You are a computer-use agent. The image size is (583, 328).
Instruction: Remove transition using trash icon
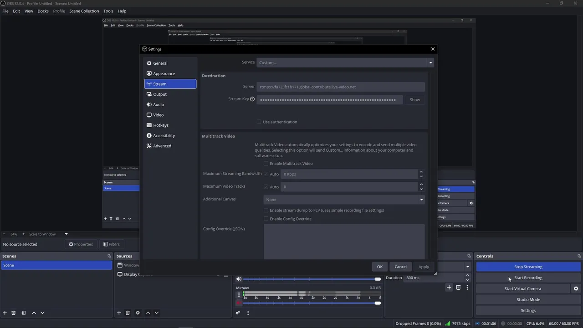(458, 287)
